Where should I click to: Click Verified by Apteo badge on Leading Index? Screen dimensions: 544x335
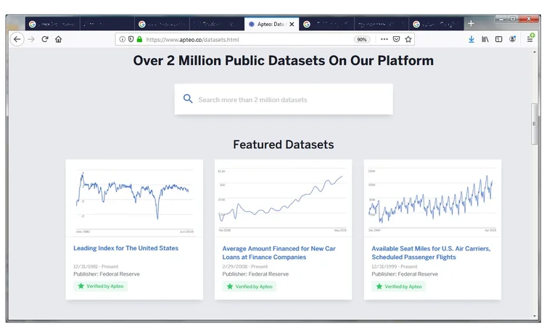tap(100, 287)
